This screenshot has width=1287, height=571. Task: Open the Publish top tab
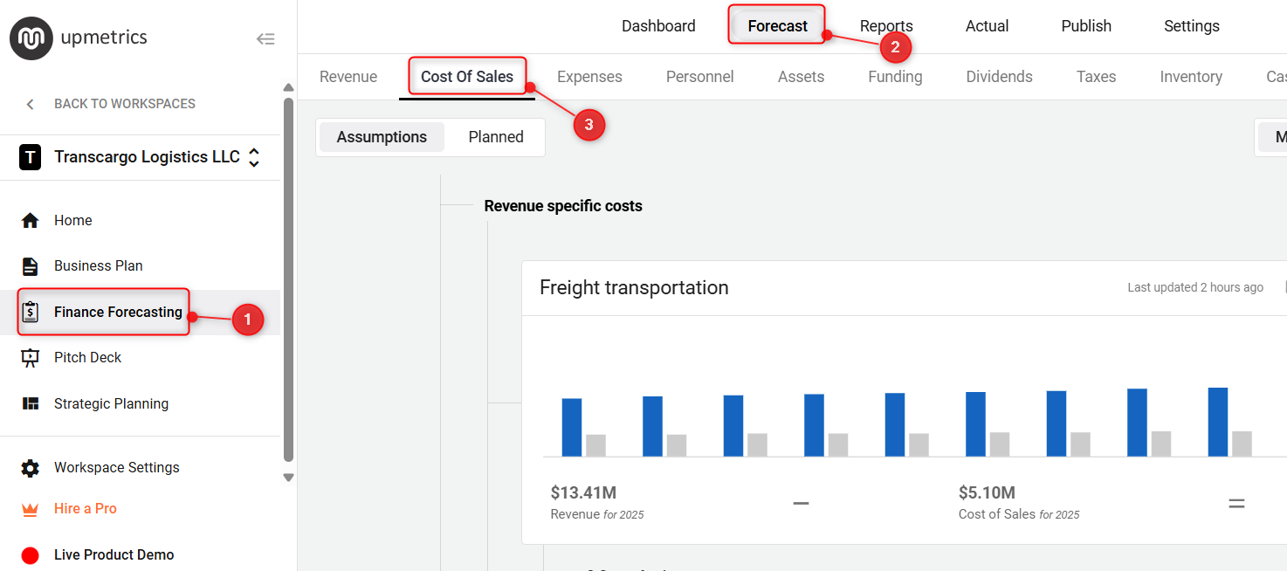pyautogui.click(x=1086, y=26)
